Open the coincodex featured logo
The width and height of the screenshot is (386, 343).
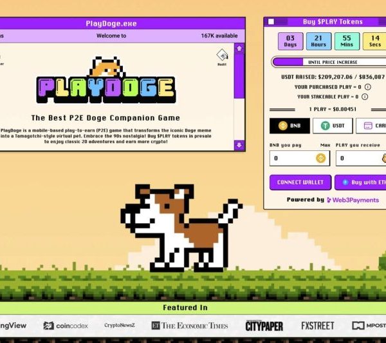pyautogui.click(x=66, y=326)
